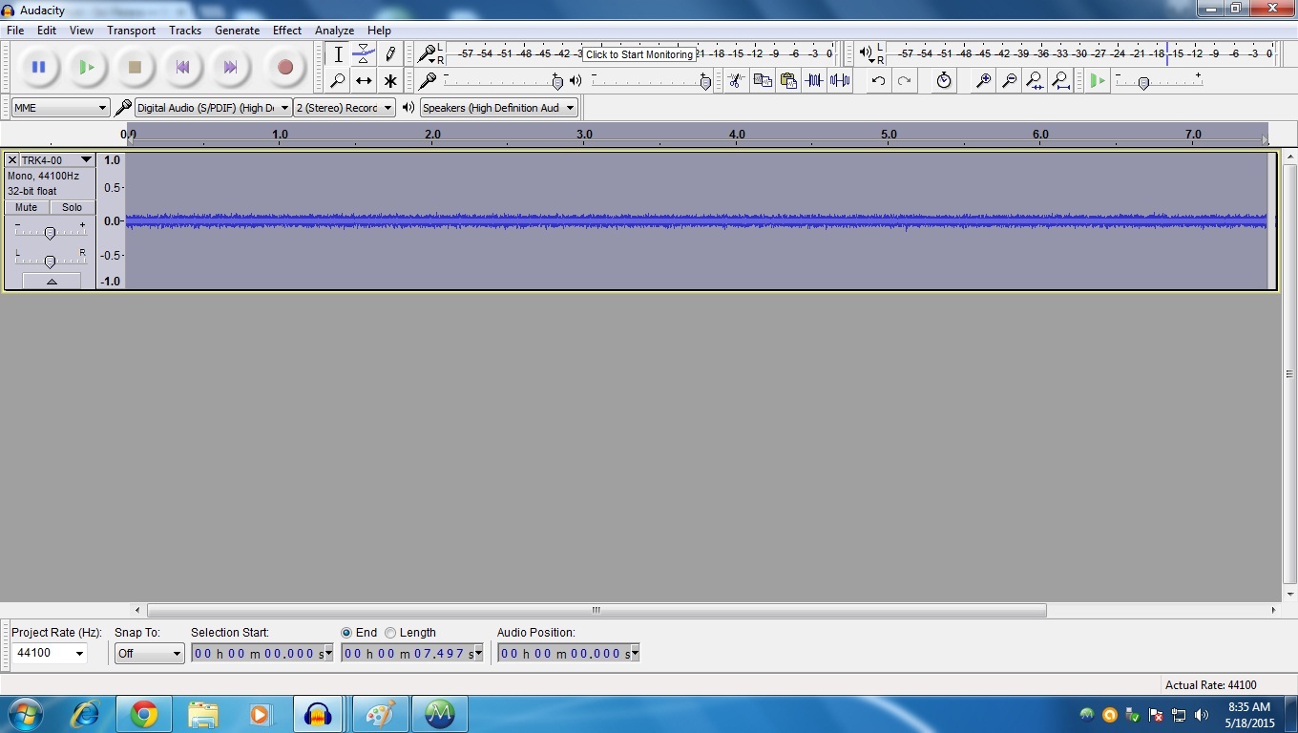Image resolution: width=1298 pixels, height=733 pixels.
Task: Click the Redo arrow icon
Action: [x=904, y=81]
